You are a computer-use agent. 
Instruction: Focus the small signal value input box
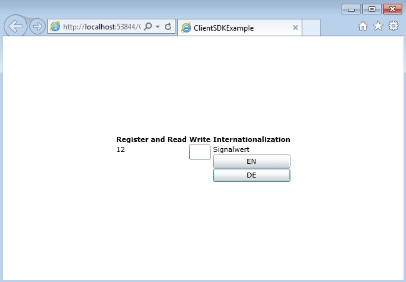pyautogui.click(x=200, y=152)
